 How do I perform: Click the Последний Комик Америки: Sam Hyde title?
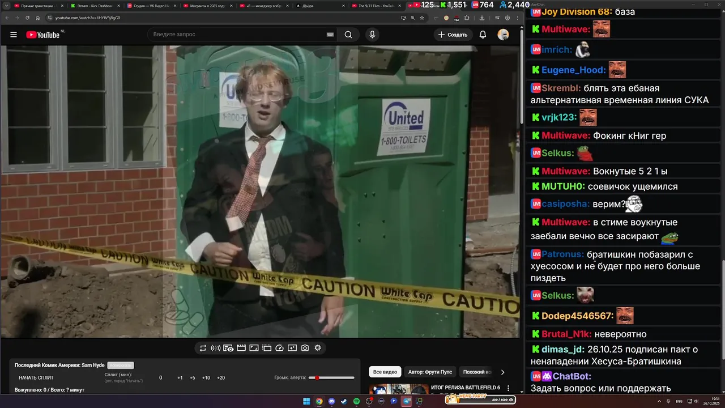59,365
